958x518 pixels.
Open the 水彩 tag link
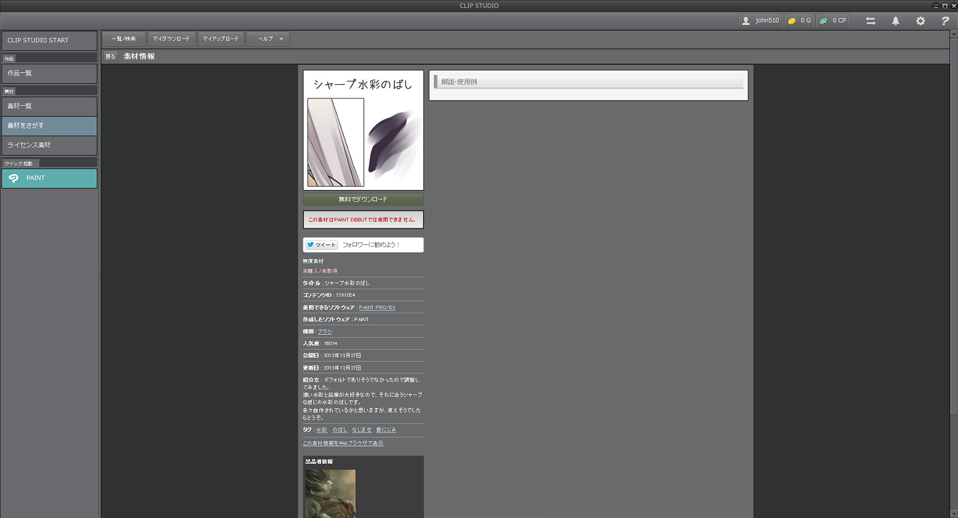[x=321, y=430]
